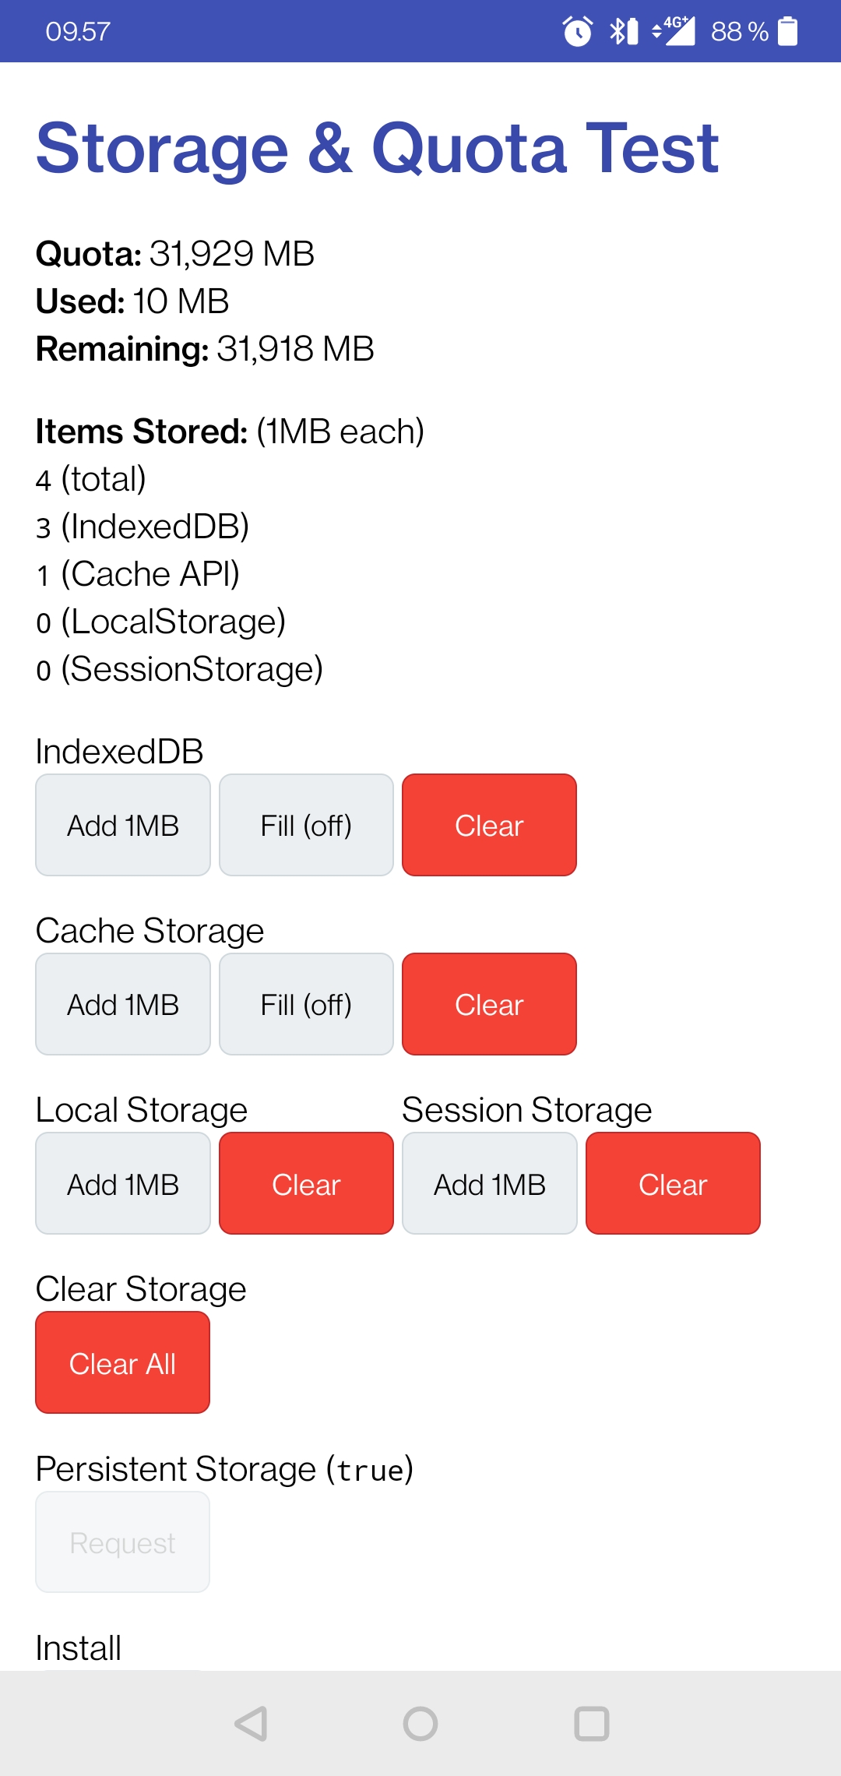The height and width of the screenshot is (1776, 841).
Task: Tap the 09.57 clock in status bar
Action: point(78,31)
